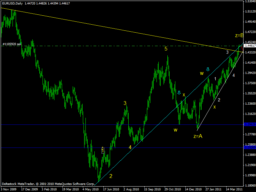Select the yellow wave 2 label

pos(111,176)
